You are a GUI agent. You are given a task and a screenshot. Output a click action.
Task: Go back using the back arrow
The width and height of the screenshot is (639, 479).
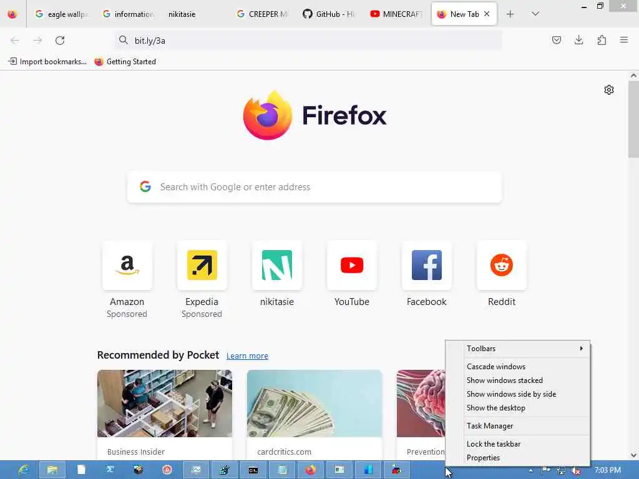tap(15, 41)
